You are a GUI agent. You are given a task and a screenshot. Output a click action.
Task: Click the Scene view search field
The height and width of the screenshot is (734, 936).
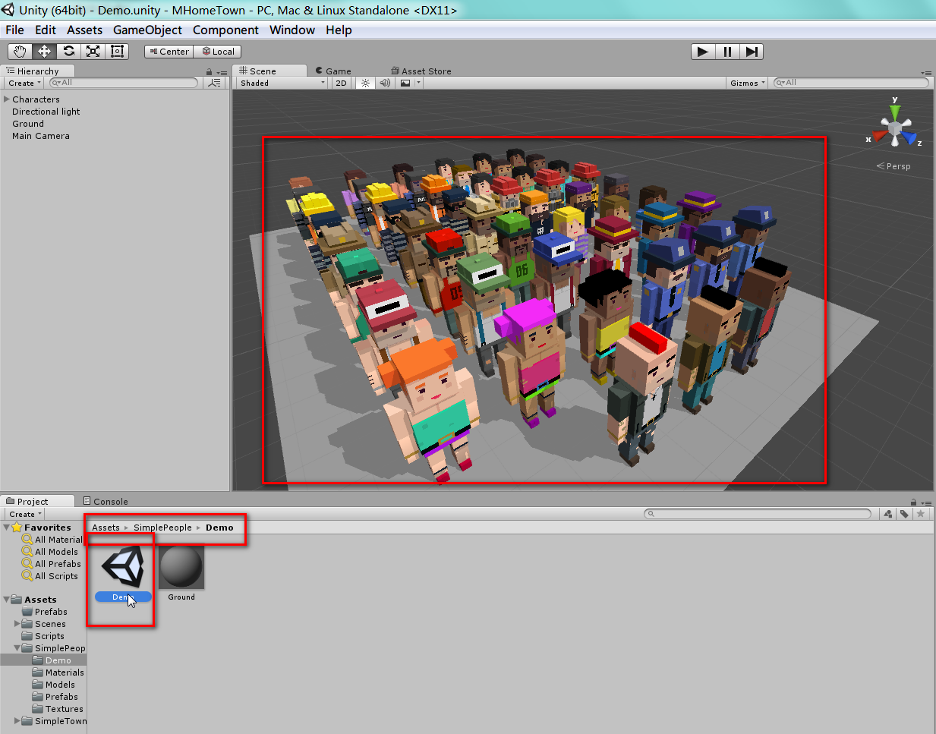(x=851, y=83)
